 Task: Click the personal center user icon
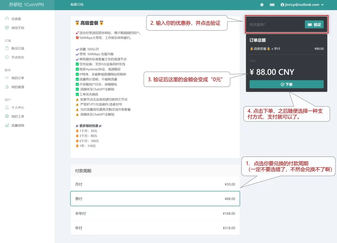click(7, 107)
